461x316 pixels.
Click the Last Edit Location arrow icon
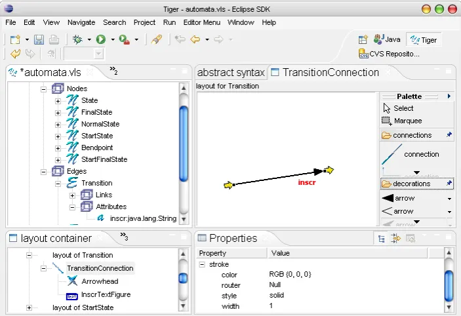click(x=180, y=39)
